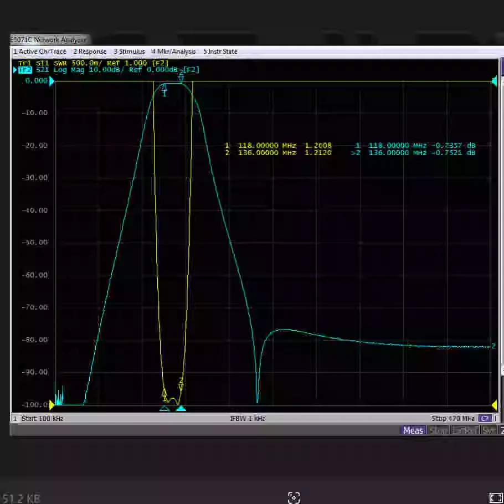This screenshot has height=504, width=504.
Task: Open the 3 Stimulus menu
Action: click(x=129, y=52)
